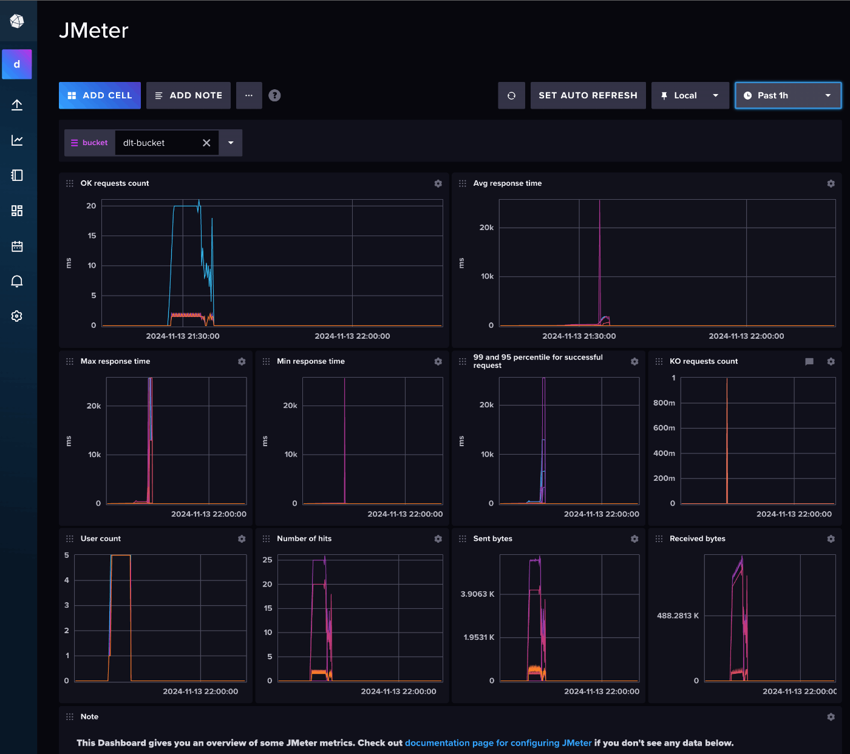Open the Notebooks icon in sidebar
Viewport: 850px width, 754px height.
tap(17, 175)
